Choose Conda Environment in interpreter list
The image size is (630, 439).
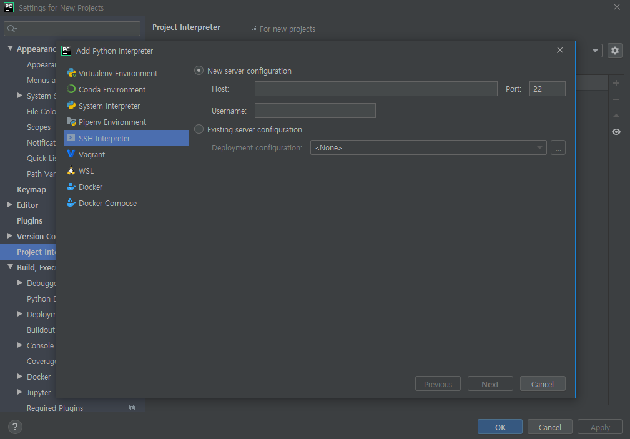tap(126, 89)
